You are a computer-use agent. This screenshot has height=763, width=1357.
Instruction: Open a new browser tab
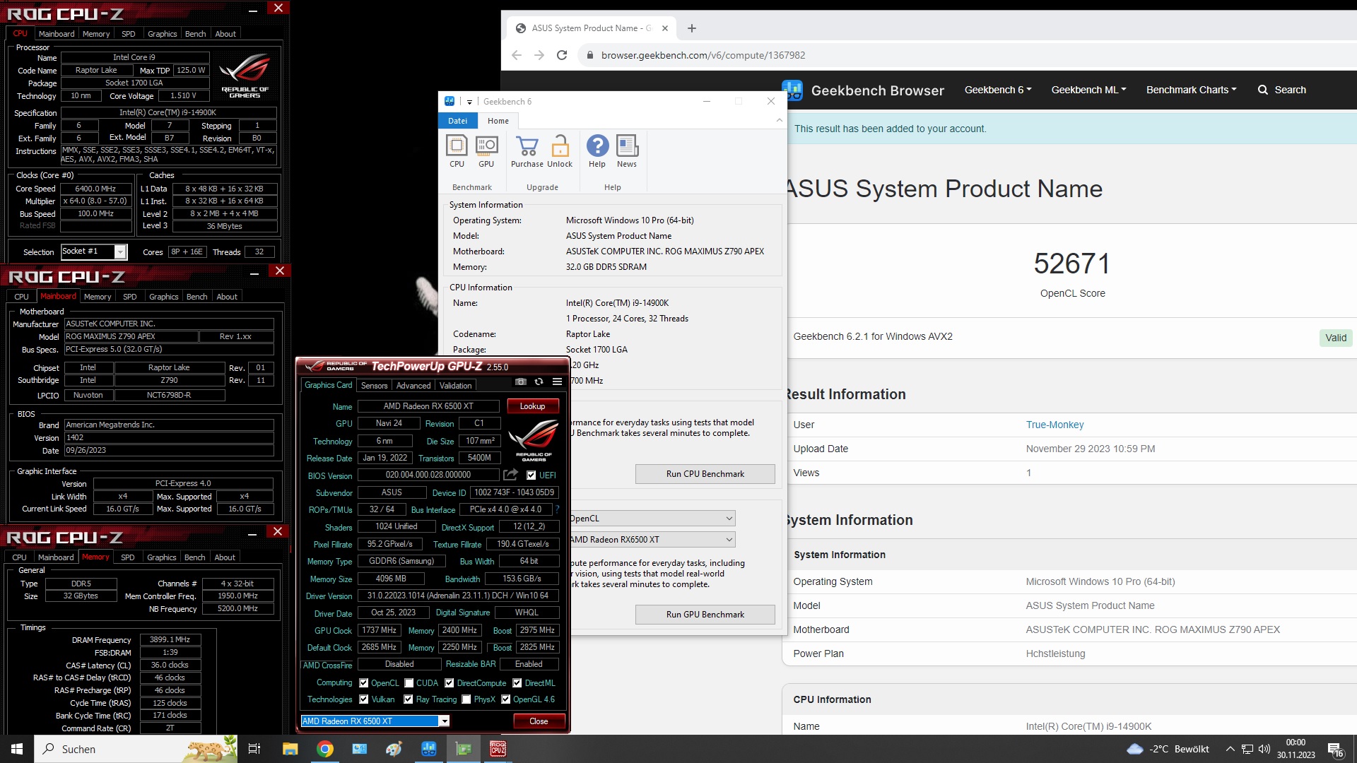click(692, 28)
